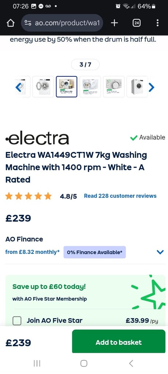The height and width of the screenshot is (374, 168).
Task: Go to previous product image arrow
Action: (18, 87)
